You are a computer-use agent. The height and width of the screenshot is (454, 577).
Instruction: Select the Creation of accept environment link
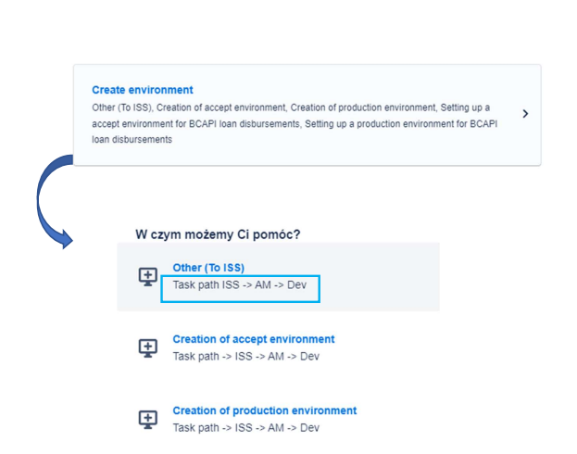click(253, 339)
